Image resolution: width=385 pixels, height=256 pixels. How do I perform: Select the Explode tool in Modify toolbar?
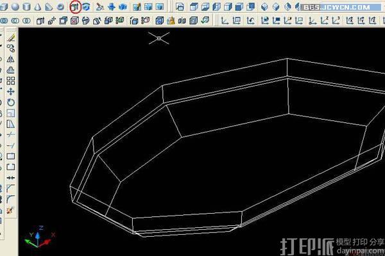(x=11, y=210)
